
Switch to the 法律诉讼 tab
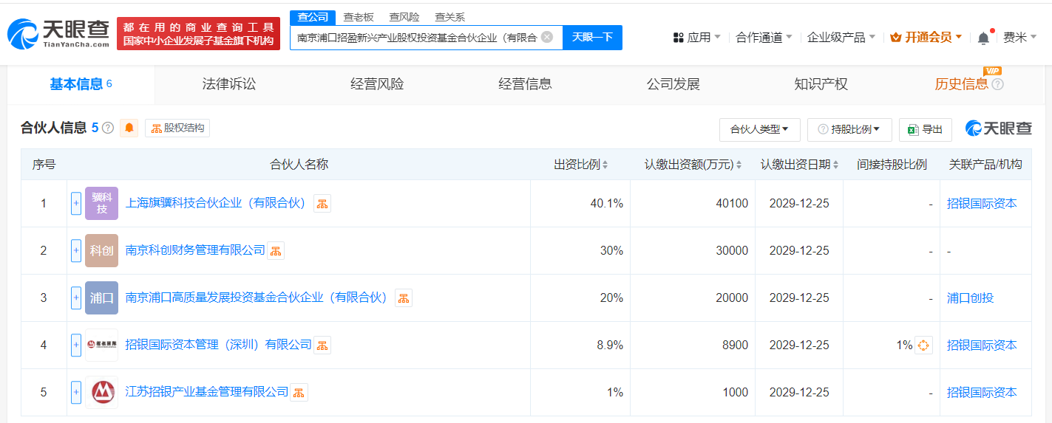coord(229,84)
